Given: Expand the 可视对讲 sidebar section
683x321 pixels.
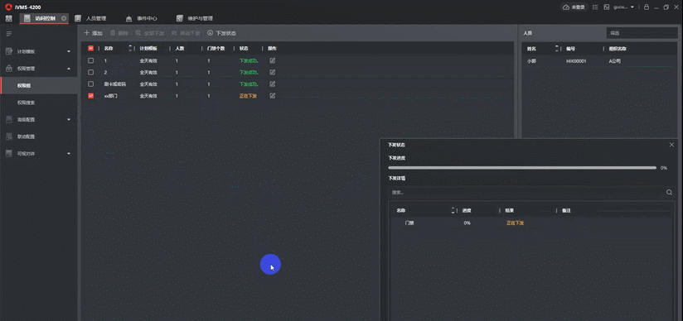Looking at the screenshot, I should click(38, 154).
